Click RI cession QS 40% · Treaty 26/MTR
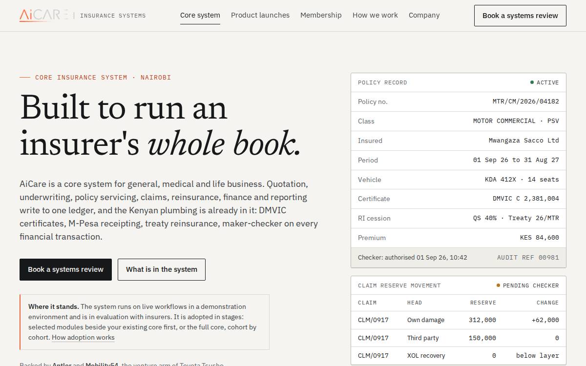Image resolution: width=586 pixels, height=366 pixels. click(516, 218)
